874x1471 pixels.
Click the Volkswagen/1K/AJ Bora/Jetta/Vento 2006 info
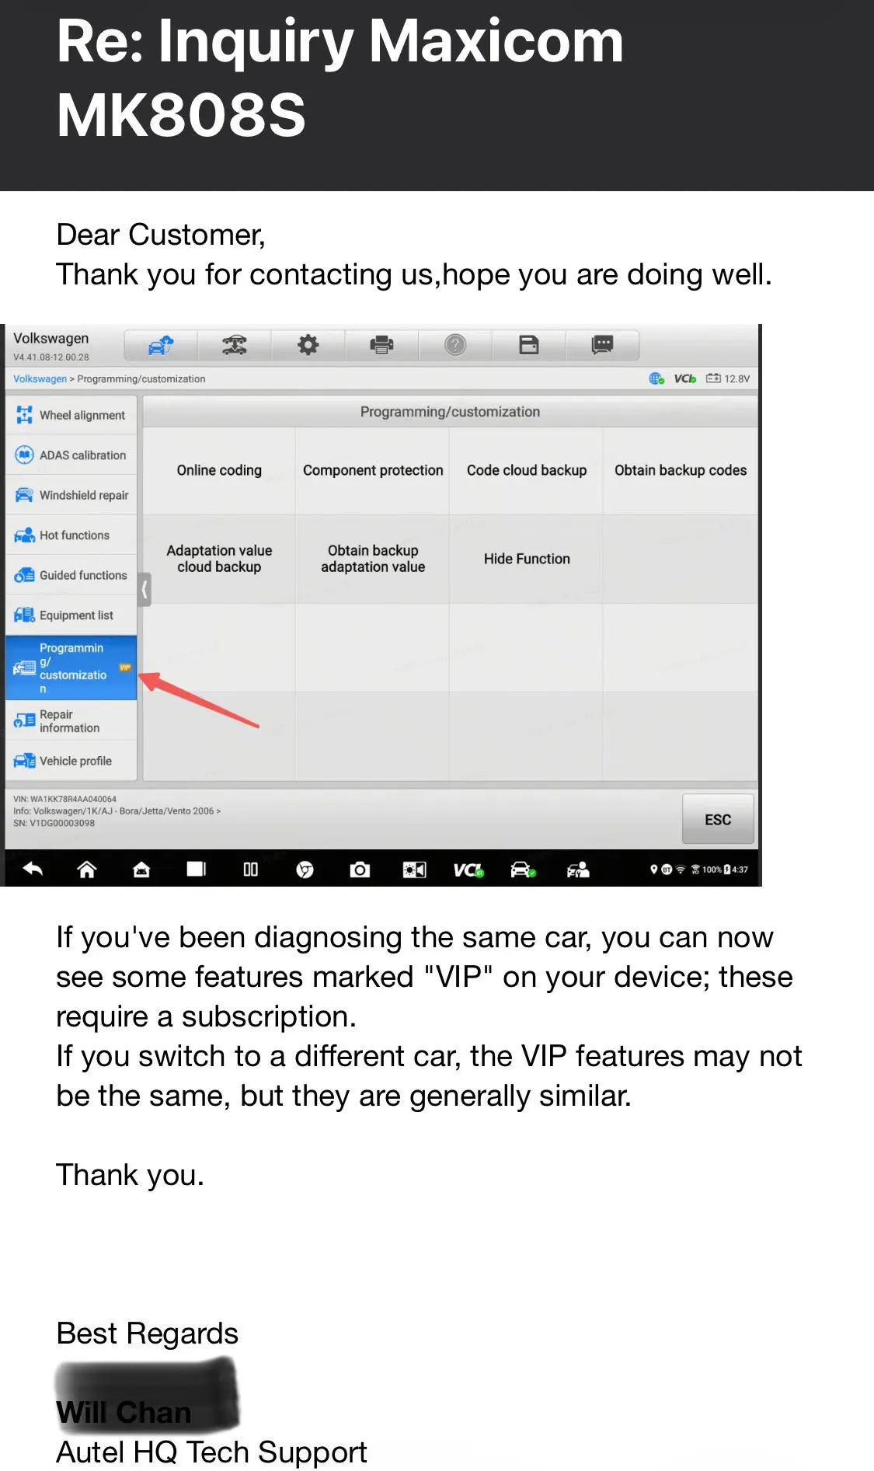pos(117,810)
